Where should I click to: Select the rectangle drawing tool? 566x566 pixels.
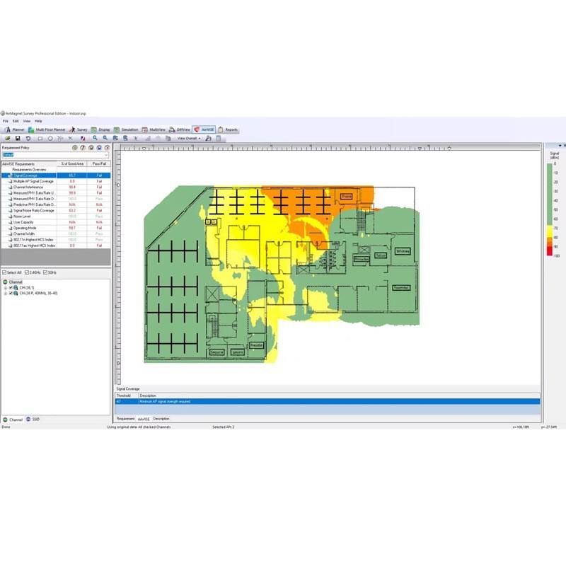(40, 138)
